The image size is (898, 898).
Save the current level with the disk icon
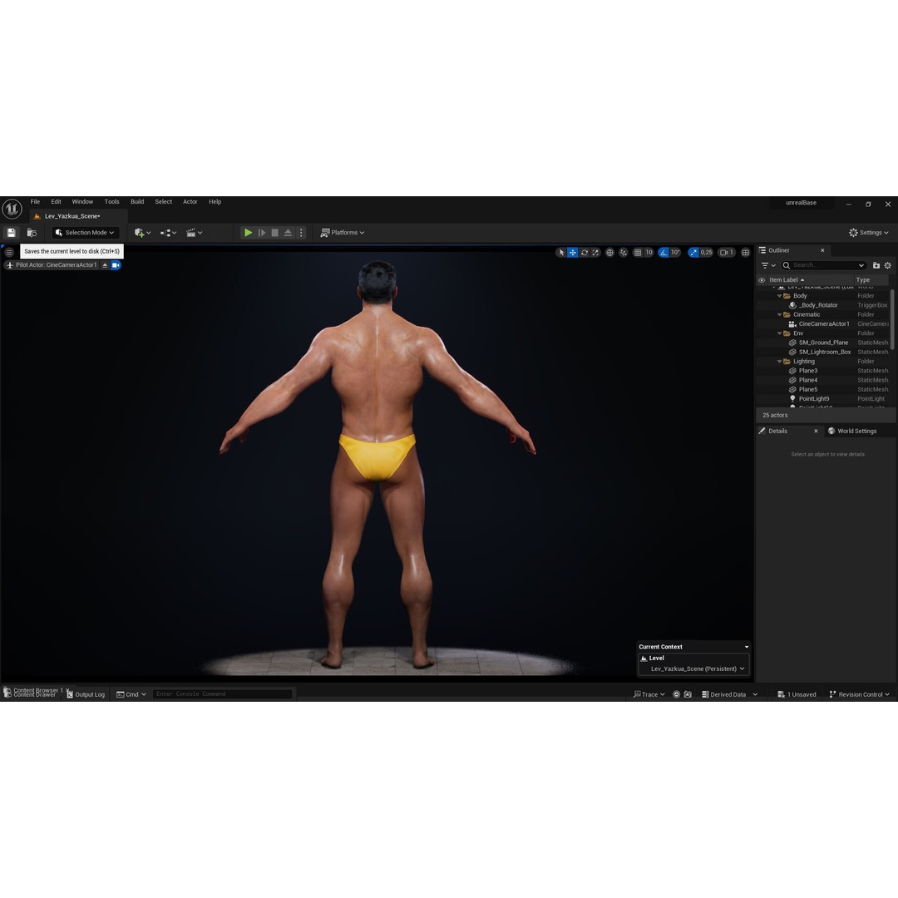tap(11, 233)
